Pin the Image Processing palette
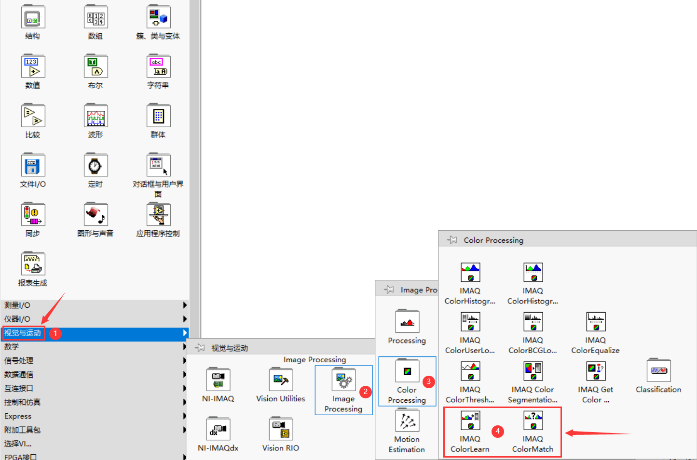Image resolution: width=697 pixels, height=460 pixels. pos(389,289)
